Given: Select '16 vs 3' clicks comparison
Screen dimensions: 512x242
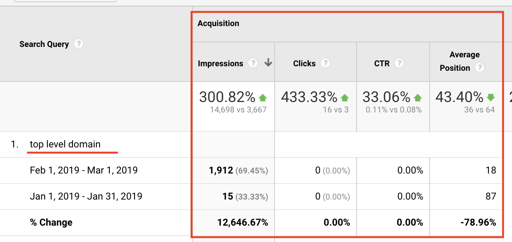Looking at the screenshot, I should click(336, 109).
